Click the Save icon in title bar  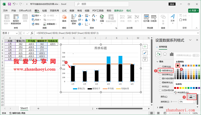tap(9, 4)
